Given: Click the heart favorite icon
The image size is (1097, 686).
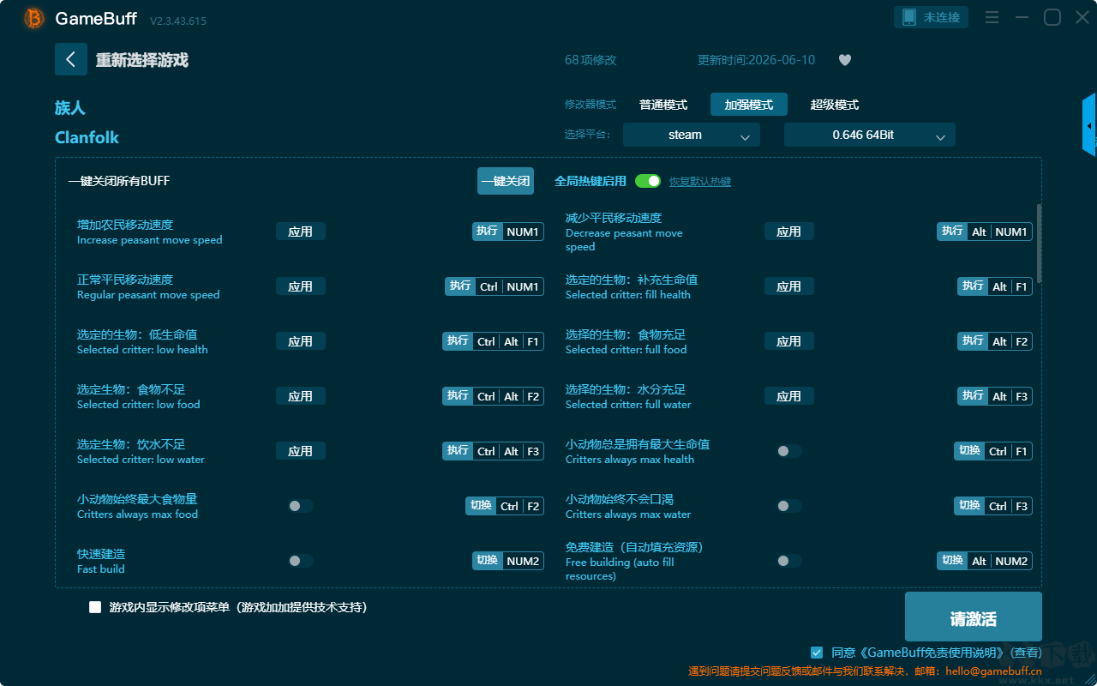Looking at the screenshot, I should [845, 60].
